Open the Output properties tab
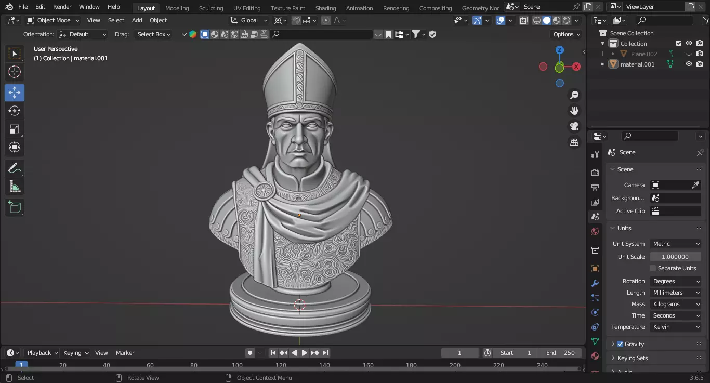 [x=595, y=187]
